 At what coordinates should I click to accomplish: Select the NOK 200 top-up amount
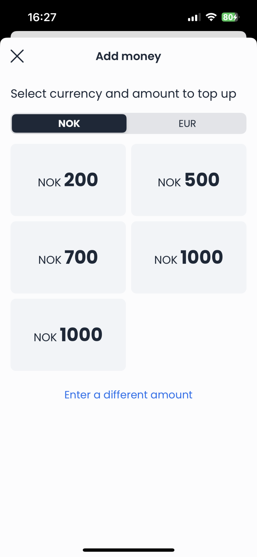pos(68,180)
